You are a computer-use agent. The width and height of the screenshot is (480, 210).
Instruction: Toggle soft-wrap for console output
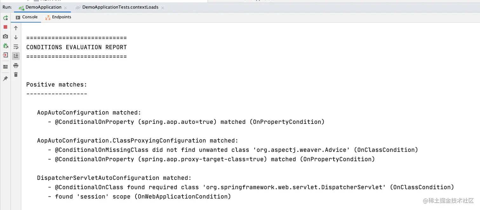(x=16, y=47)
